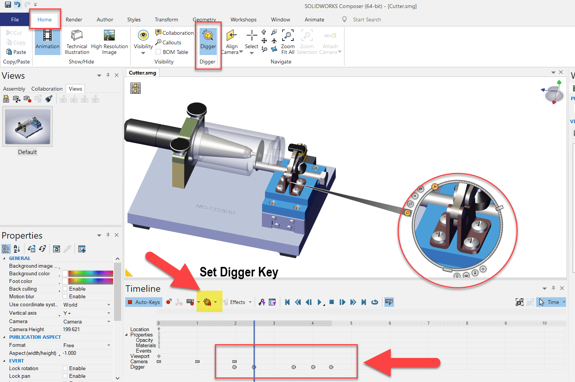Click Set Camera Keys icon in timeline

pyautogui.click(x=190, y=302)
